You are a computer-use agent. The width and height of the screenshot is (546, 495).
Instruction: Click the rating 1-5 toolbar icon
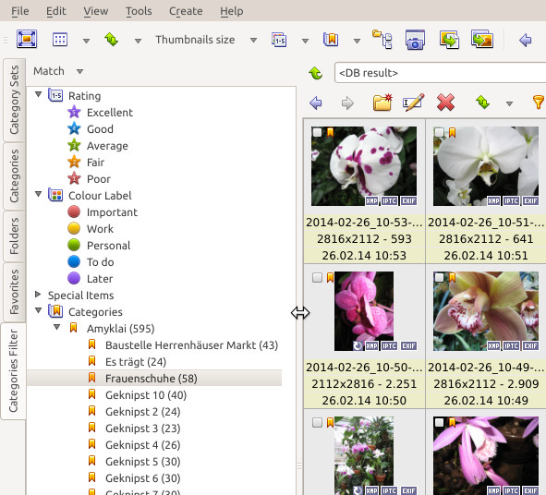pos(279,40)
